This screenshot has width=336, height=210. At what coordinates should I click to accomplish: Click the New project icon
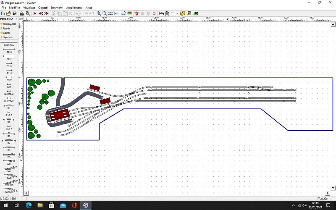(3, 13)
